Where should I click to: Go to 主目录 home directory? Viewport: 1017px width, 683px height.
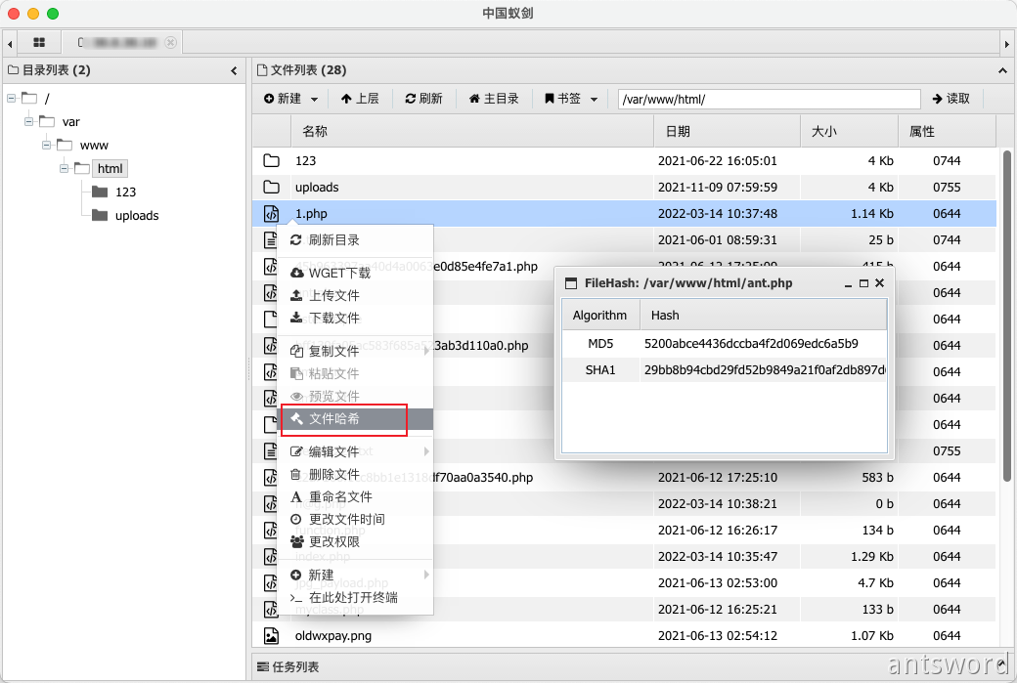click(x=494, y=99)
